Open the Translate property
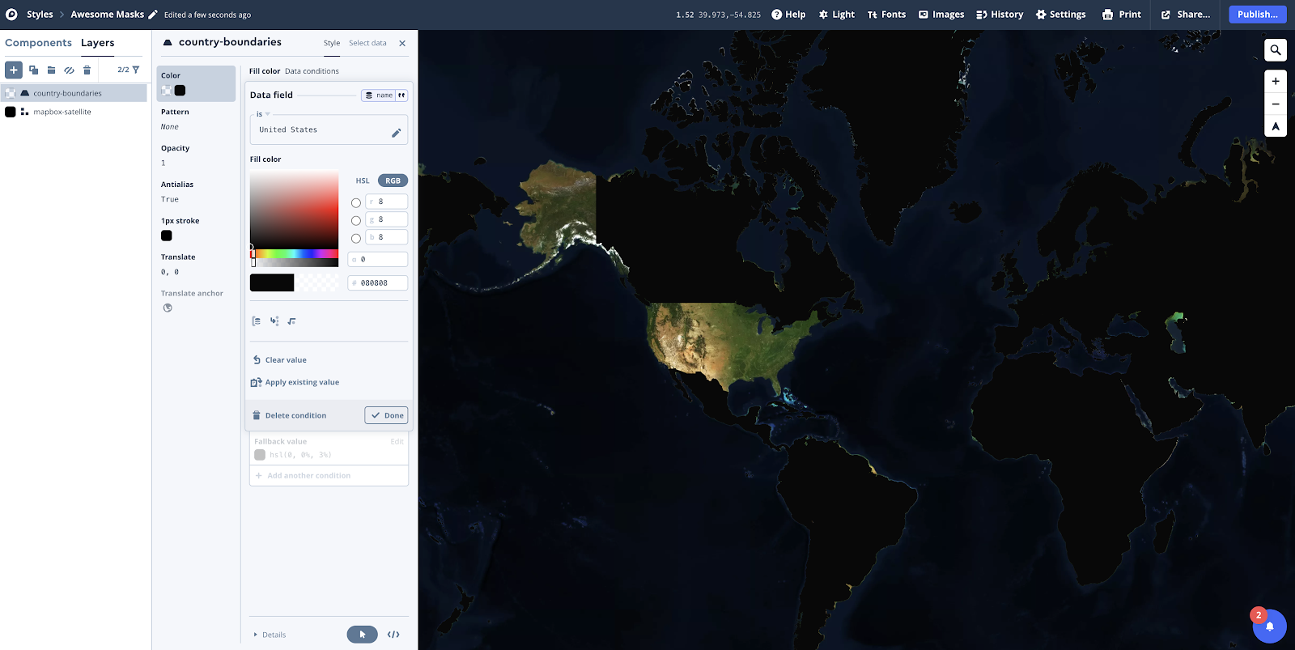 (x=196, y=265)
